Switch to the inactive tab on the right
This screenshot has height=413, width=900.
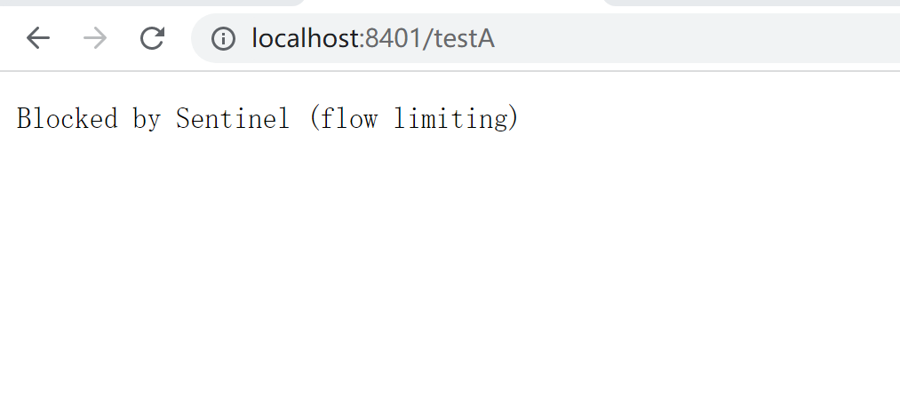click(751, 3)
